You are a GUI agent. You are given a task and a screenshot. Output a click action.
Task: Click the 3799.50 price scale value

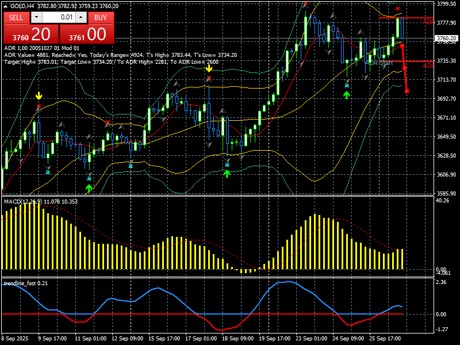tap(446, 4)
